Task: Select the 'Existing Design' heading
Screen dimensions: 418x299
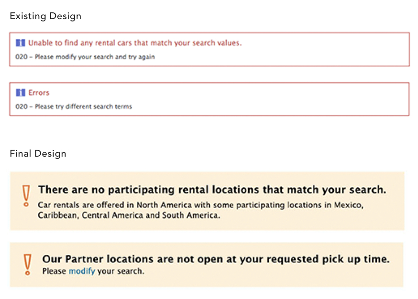Action: [x=45, y=16]
